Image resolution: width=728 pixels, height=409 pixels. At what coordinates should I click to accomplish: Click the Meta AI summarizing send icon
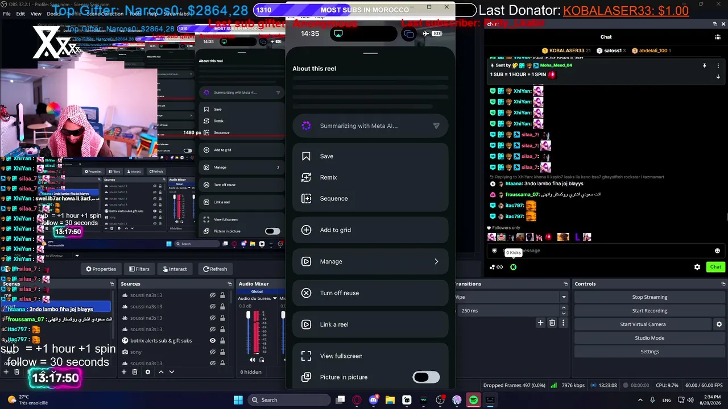(x=436, y=126)
